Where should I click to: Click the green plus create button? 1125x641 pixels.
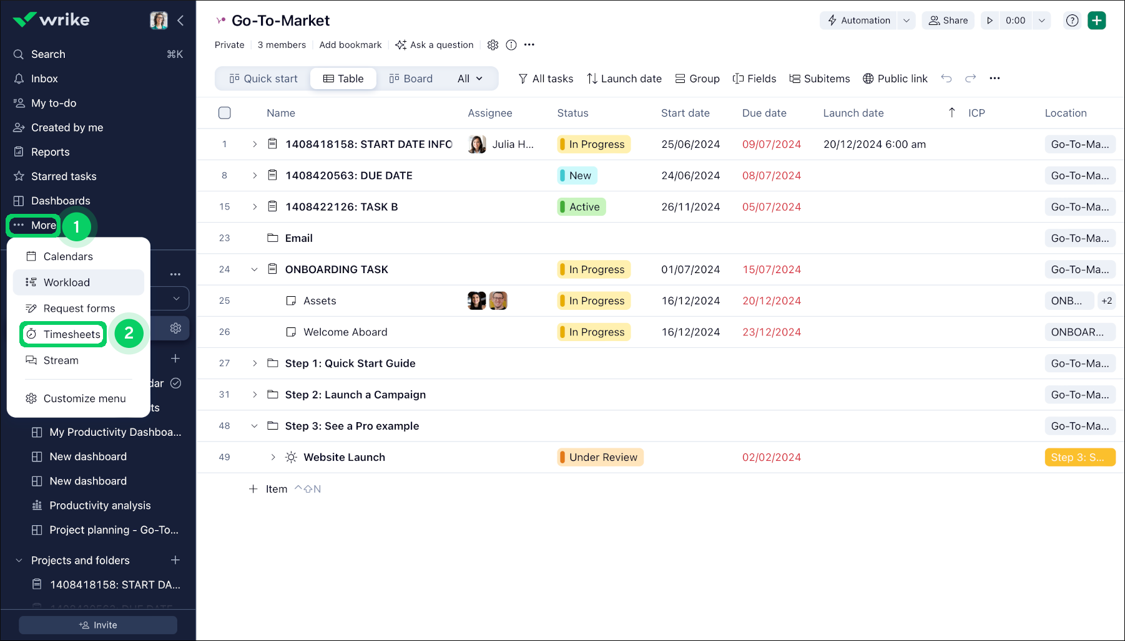(x=1096, y=21)
